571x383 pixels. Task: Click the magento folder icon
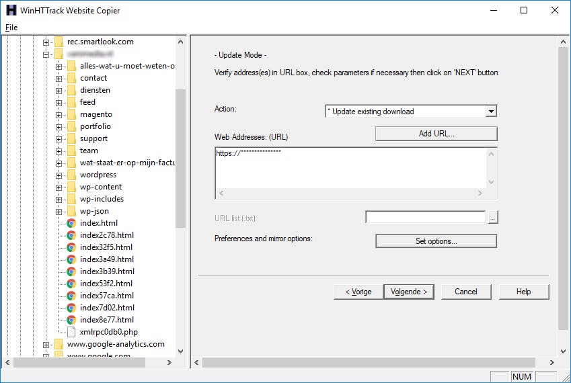point(71,114)
